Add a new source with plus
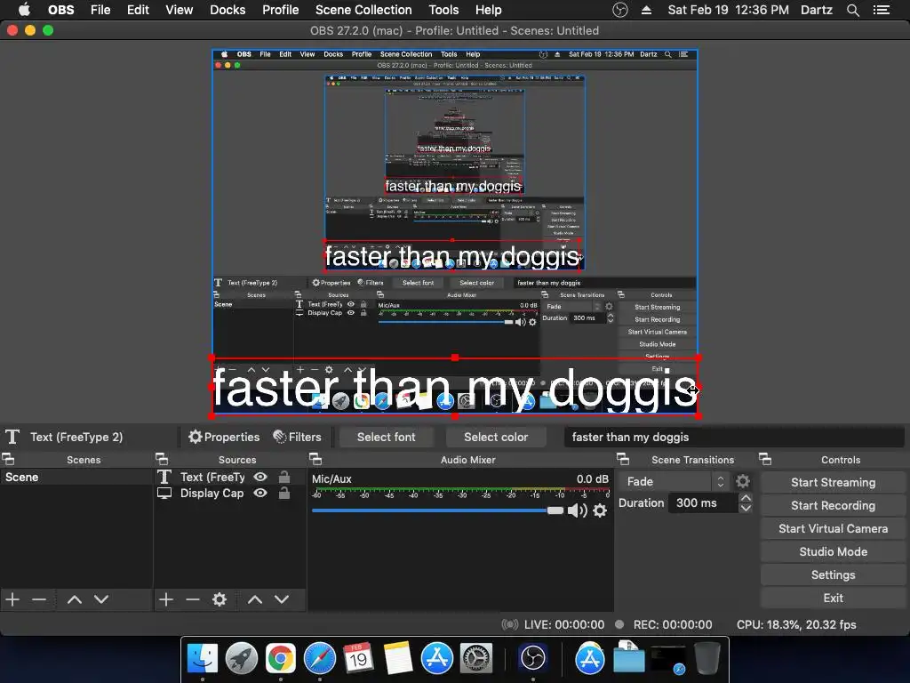This screenshot has height=683, width=910. 166,599
